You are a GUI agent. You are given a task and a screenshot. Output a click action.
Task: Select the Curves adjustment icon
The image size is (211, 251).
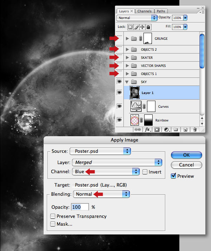(x=136, y=106)
